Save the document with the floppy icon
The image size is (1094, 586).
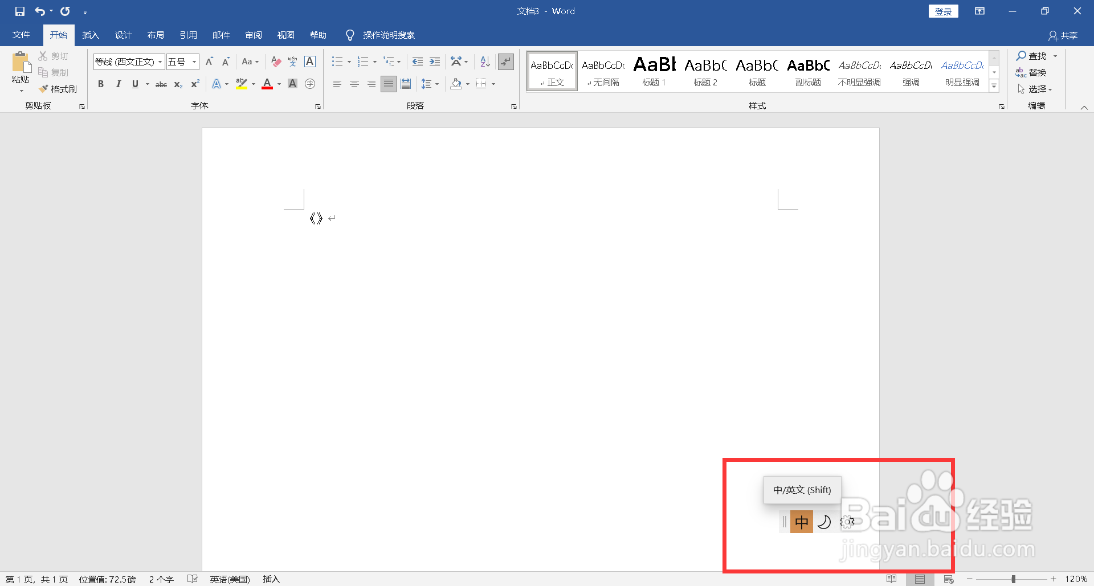20,11
